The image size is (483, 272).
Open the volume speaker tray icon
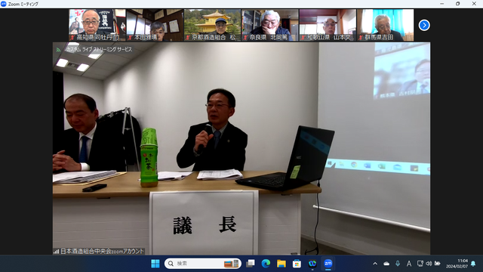(429, 264)
